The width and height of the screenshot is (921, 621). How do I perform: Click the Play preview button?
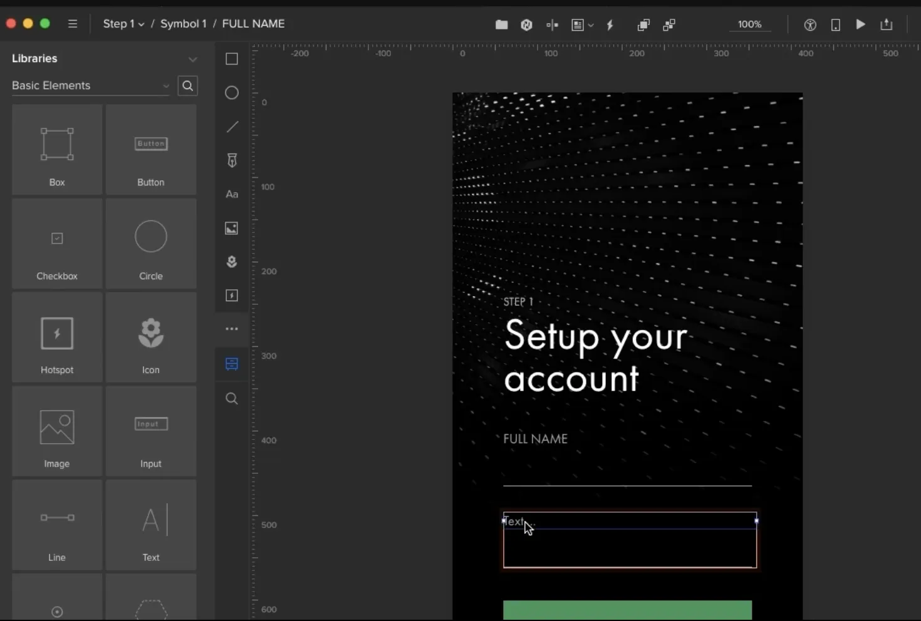click(x=860, y=24)
